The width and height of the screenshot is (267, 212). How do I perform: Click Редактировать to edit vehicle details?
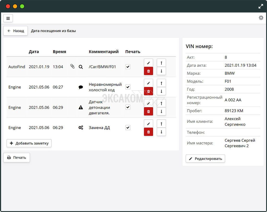[205, 159]
